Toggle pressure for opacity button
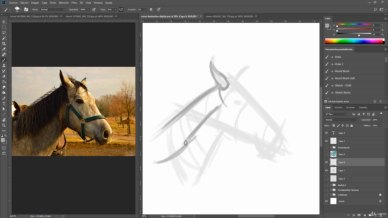 point(94,10)
